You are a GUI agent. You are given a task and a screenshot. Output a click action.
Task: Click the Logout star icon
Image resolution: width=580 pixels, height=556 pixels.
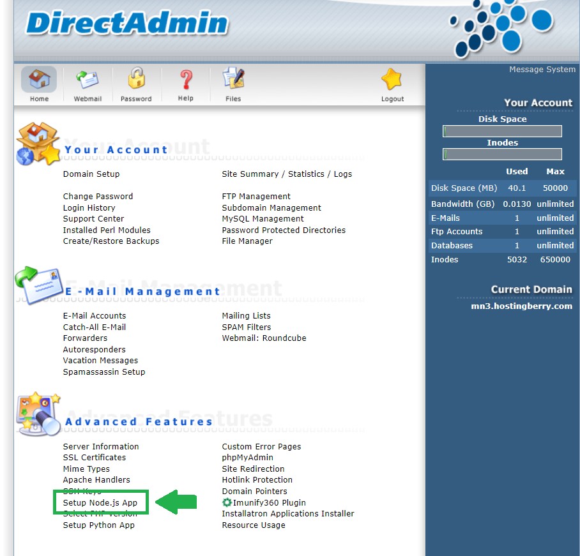coord(392,80)
